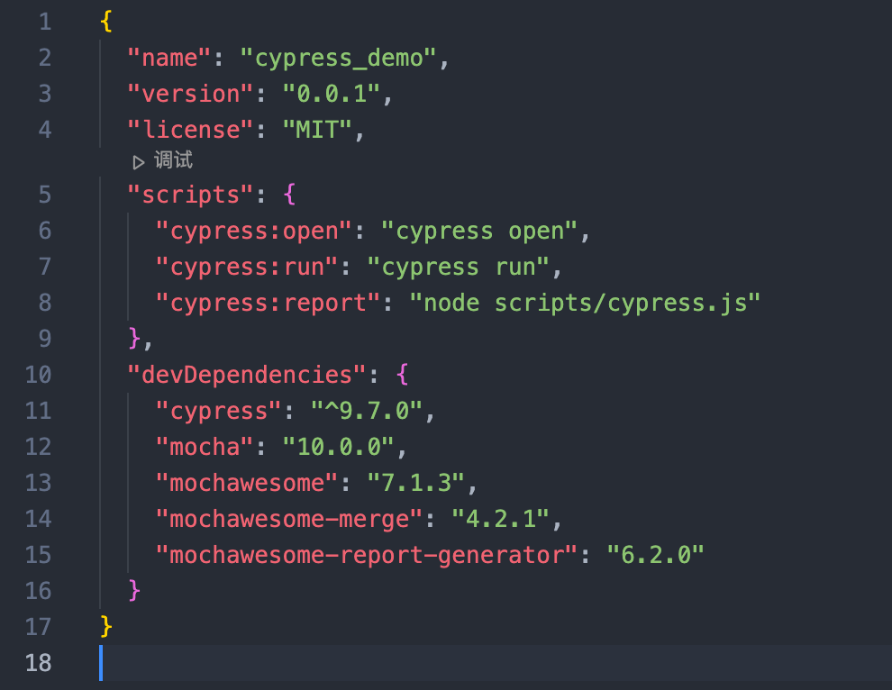Click the "license" key
Viewport: 892px width, 690px height.
tap(191, 130)
